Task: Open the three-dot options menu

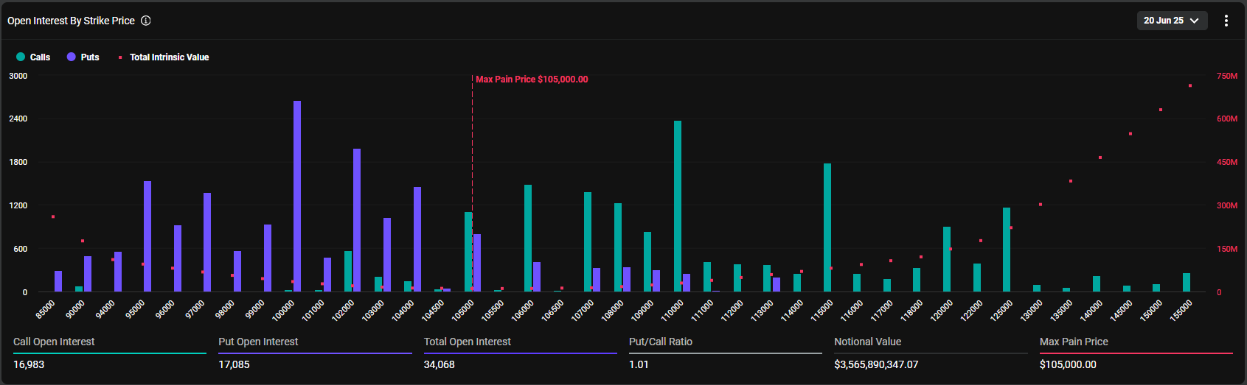Action: coord(1226,21)
